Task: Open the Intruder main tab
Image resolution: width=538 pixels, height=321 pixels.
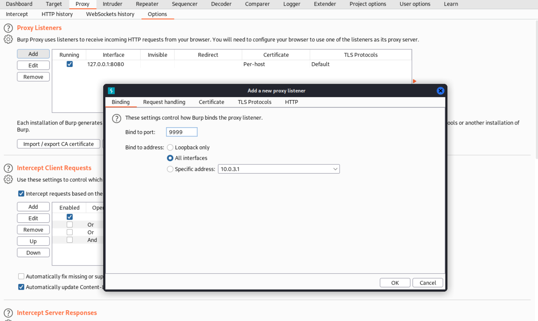Action: (x=112, y=4)
